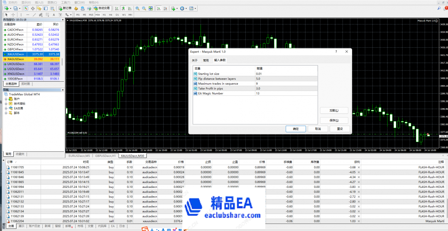Pick the trendline drawing tool
Image resolution: width=448 pixels, height=231 pixels.
(x=34, y=15)
